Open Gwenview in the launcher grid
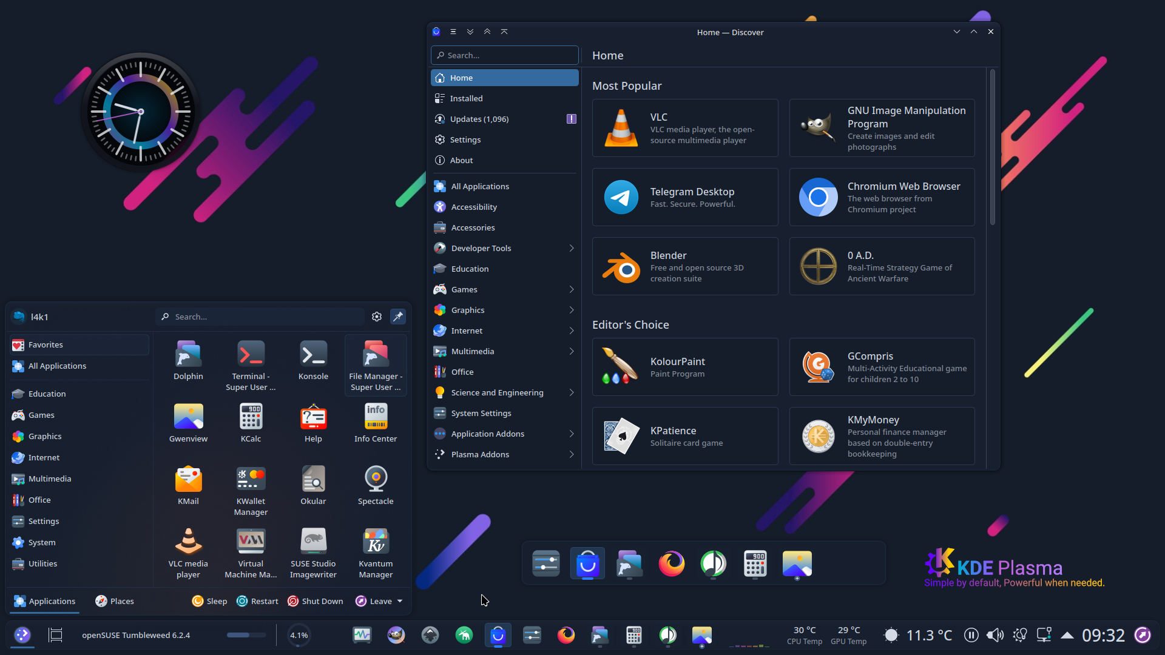This screenshot has height=655, width=1165. tap(188, 423)
